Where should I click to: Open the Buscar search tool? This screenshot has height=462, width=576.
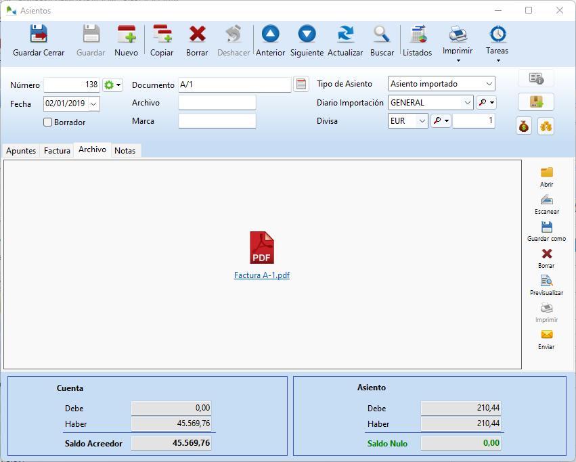tap(382, 34)
